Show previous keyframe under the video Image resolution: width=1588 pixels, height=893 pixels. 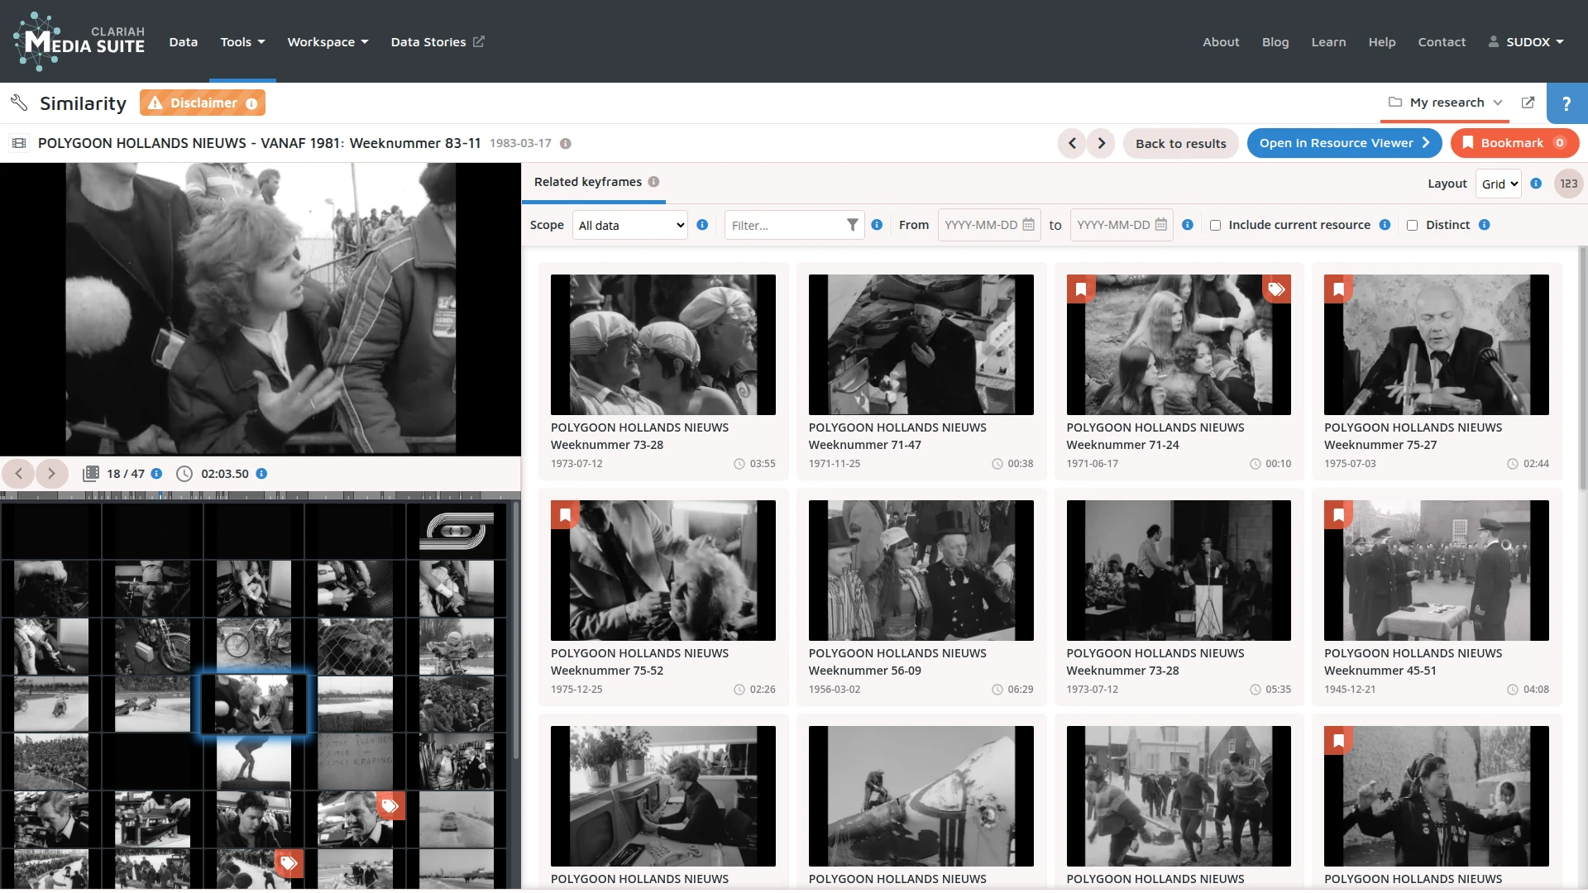pyautogui.click(x=18, y=474)
